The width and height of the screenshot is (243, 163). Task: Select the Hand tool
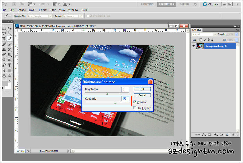(4, 76)
